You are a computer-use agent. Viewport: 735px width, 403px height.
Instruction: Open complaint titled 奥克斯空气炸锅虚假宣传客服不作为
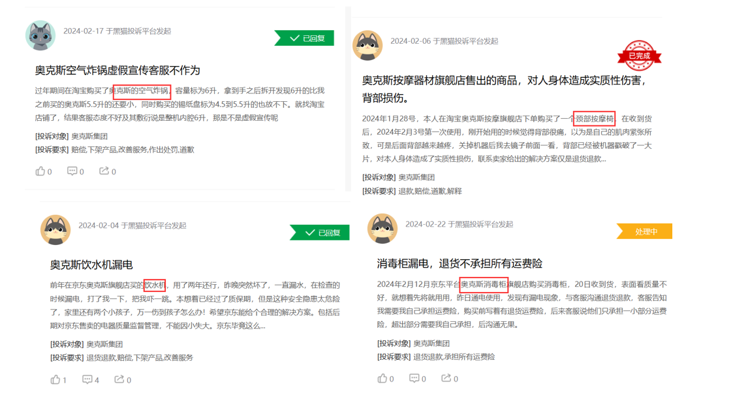click(117, 71)
